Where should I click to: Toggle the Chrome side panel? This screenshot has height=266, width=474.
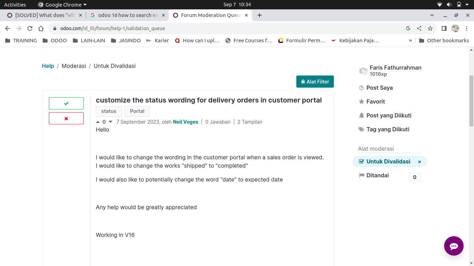click(x=444, y=28)
